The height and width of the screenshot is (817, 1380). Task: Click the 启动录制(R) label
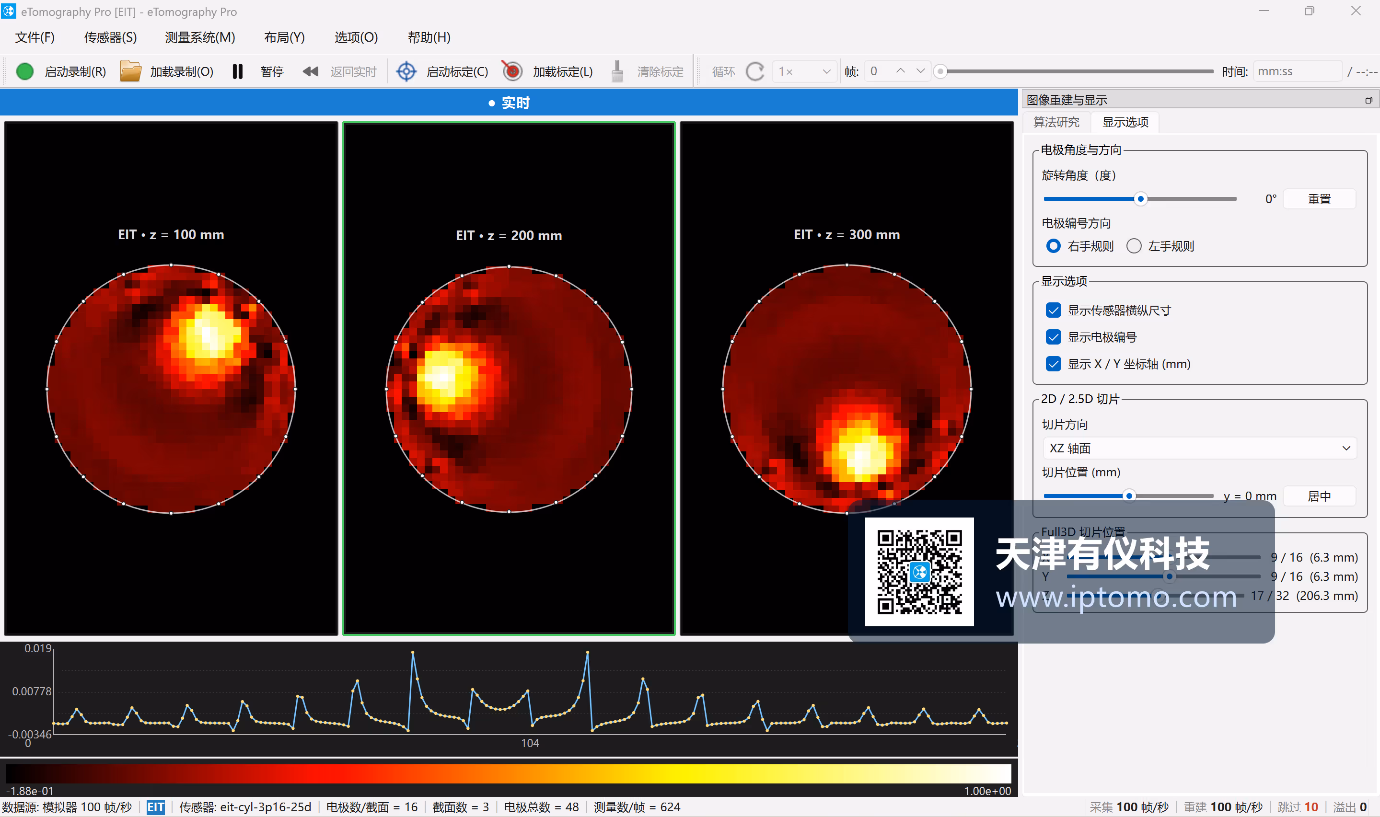75,72
